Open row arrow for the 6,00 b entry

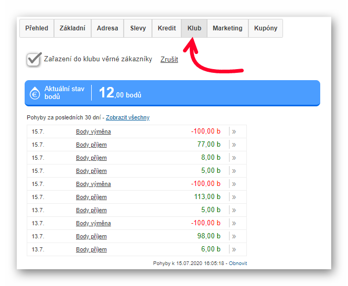click(x=234, y=249)
